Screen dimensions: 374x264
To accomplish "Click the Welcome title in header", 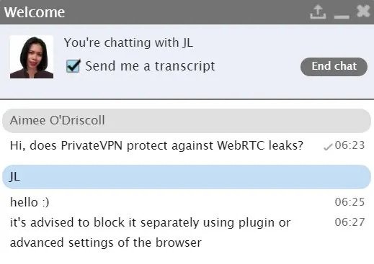I will coord(35,12).
